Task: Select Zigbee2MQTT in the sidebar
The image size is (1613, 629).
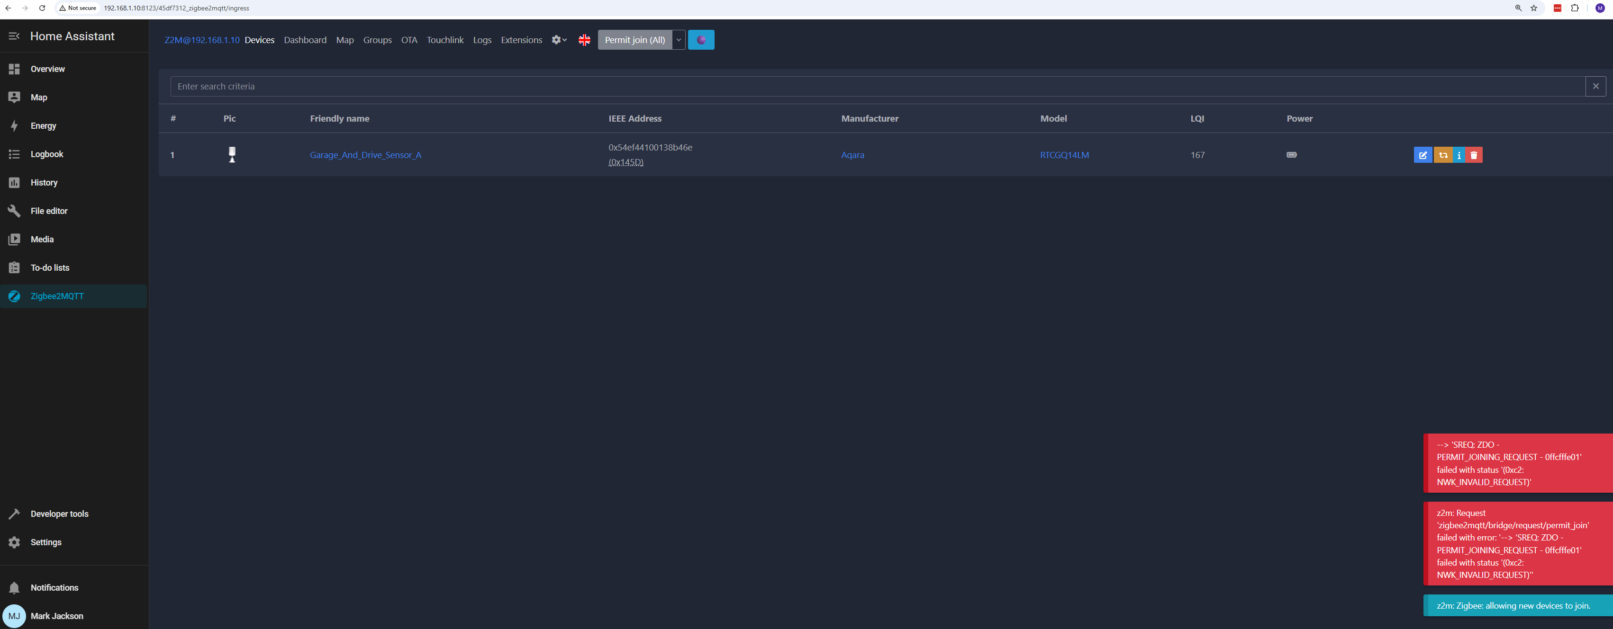Action: [x=74, y=296]
